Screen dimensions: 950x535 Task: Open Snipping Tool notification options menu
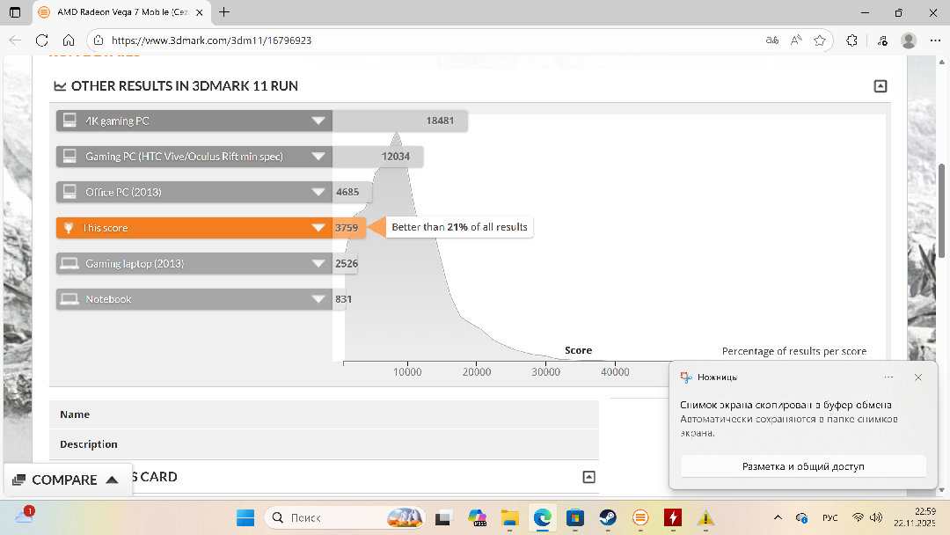click(x=888, y=377)
